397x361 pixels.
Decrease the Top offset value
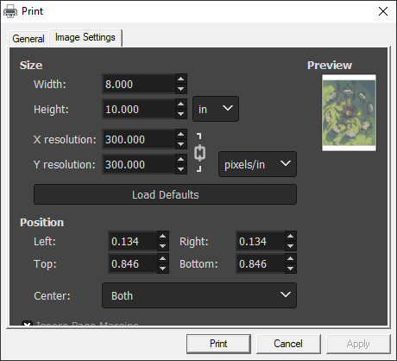(x=163, y=269)
